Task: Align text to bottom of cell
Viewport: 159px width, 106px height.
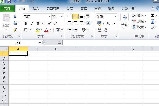Action: 82,17
